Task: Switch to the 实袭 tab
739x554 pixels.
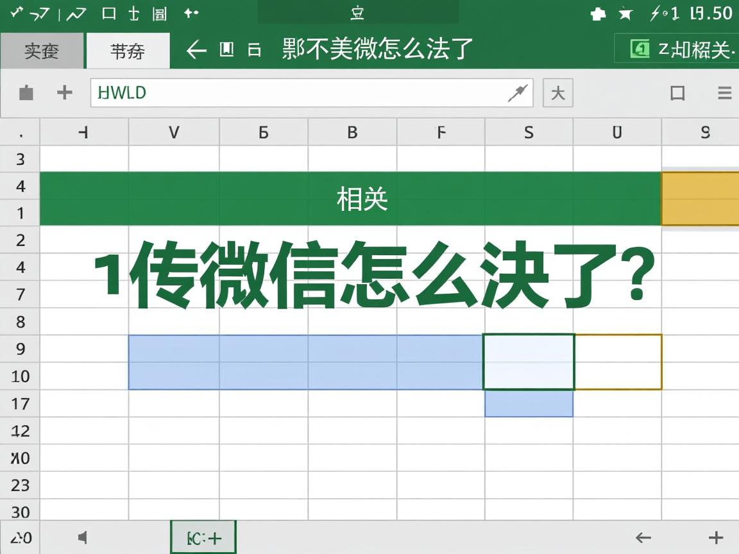Action: (x=40, y=50)
